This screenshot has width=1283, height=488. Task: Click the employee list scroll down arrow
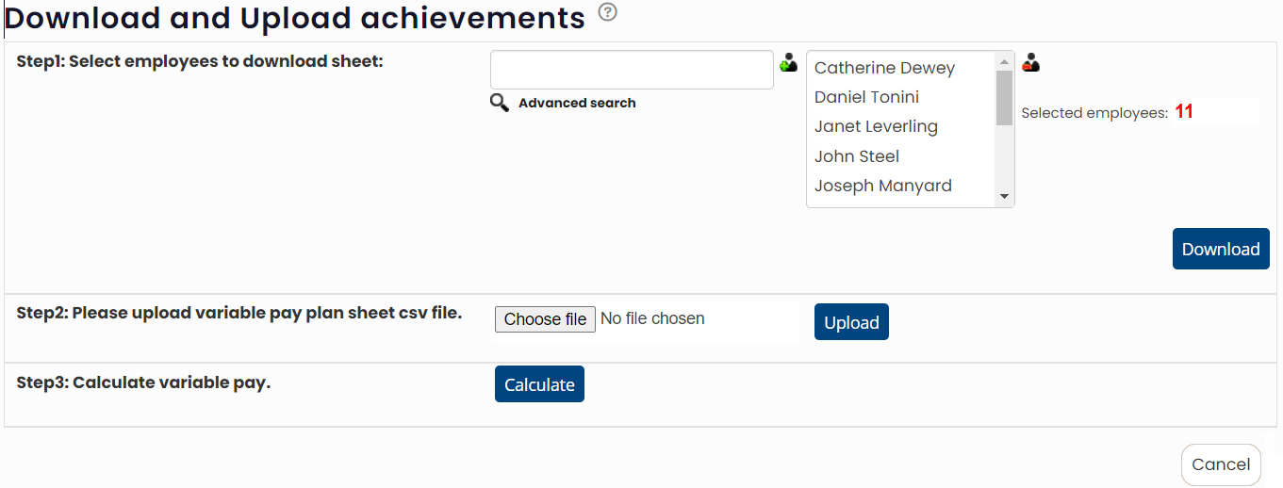[x=1005, y=196]
